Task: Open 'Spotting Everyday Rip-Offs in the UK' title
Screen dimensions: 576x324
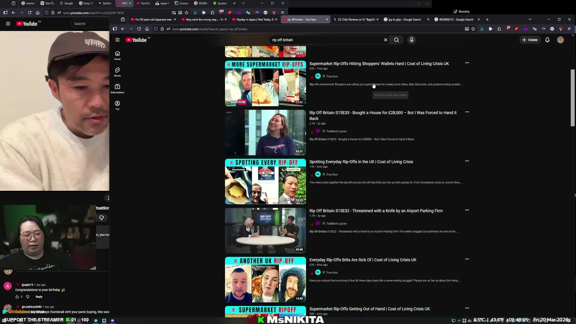Action: click(x=361, y=162)
